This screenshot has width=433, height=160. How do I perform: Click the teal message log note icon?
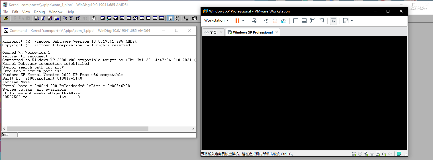[x=399, y=154]
